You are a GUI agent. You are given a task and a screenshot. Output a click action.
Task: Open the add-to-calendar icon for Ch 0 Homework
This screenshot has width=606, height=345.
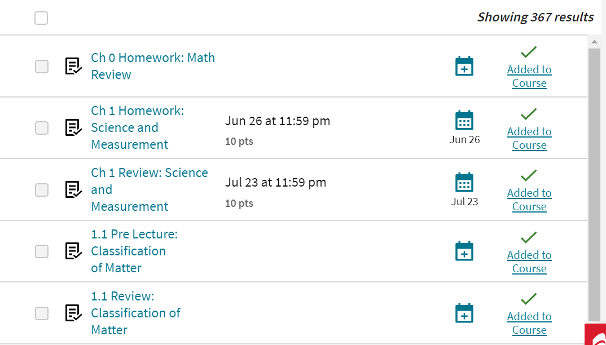click(464, 66)
